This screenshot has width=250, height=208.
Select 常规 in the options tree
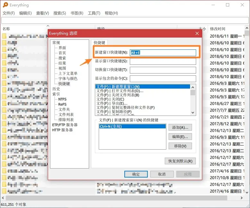(x=56, y=43)
